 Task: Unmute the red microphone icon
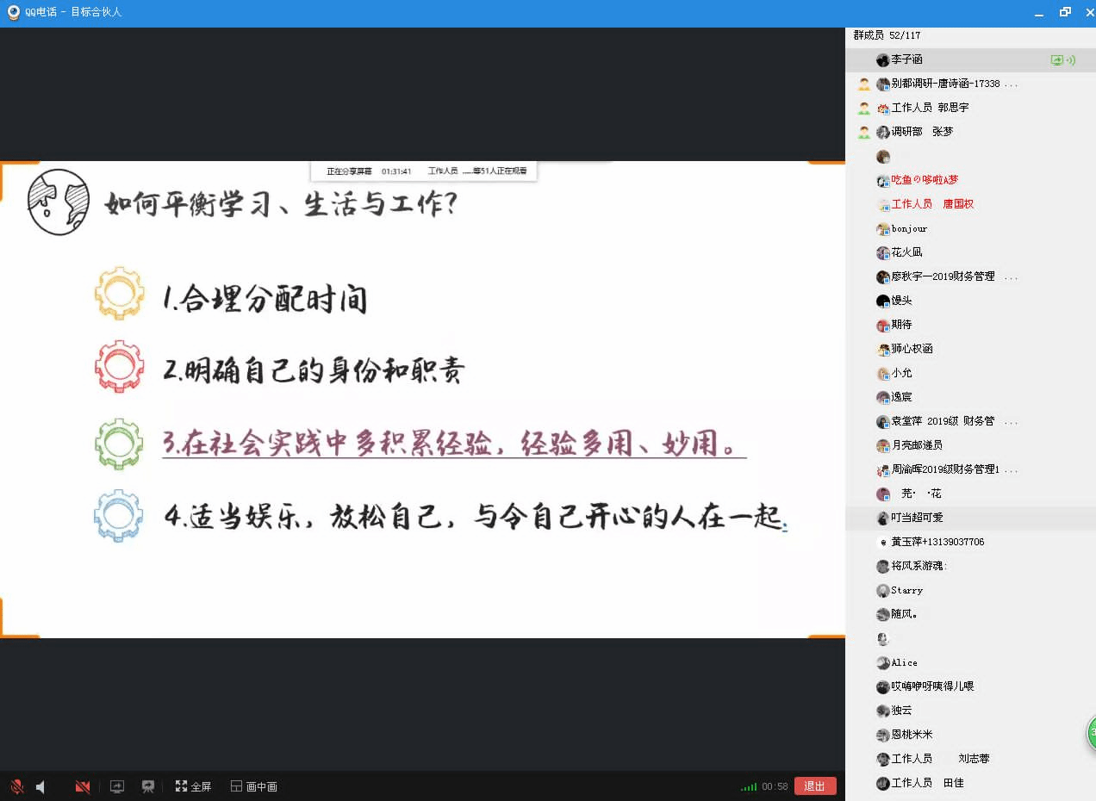pos(16,786)
